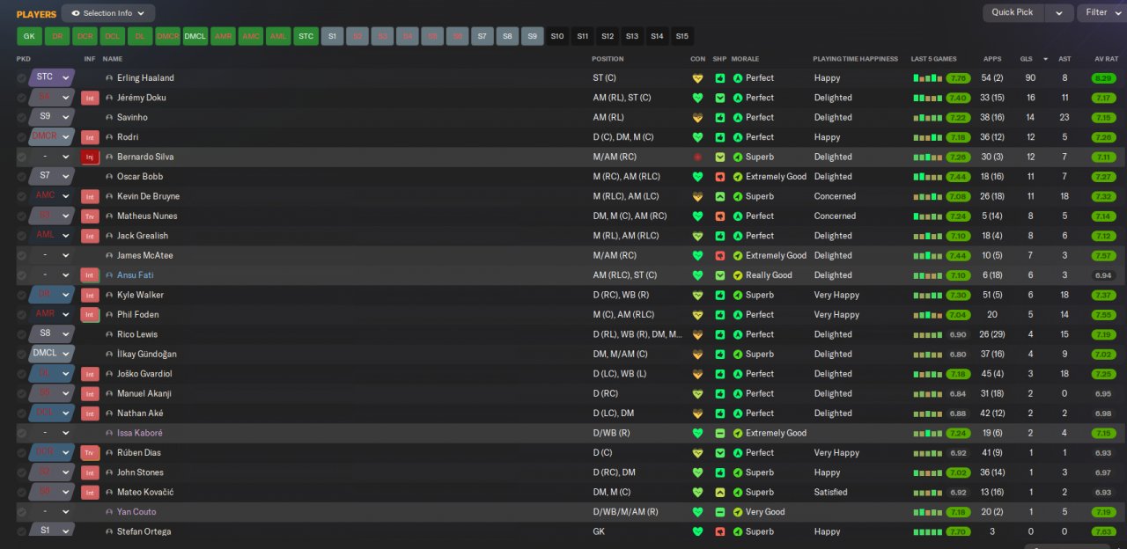Sort by the APPS column header
Image resolution: width=1127 pixels, height=549 pixels.
[992, 59]
